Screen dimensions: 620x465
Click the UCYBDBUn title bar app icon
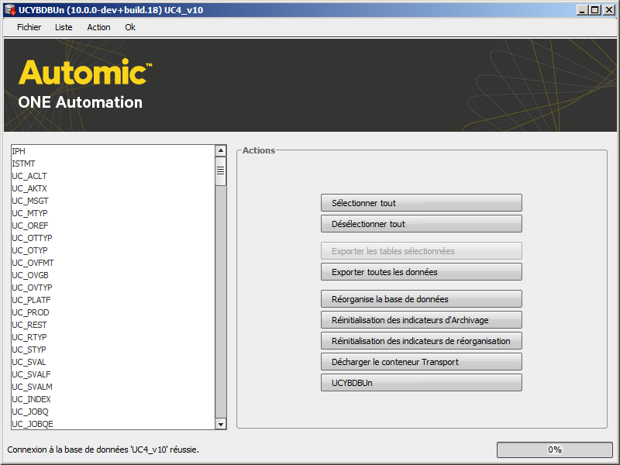10,10
